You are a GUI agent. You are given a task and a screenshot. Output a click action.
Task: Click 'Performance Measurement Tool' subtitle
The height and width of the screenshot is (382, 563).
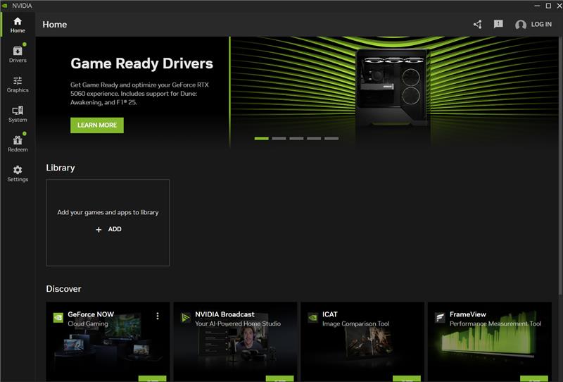pyautogui.click(x=495, y=324)
